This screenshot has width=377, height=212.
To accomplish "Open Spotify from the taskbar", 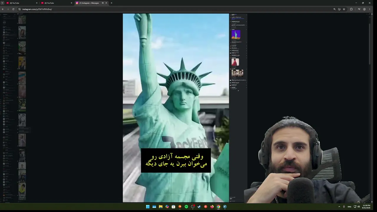I will coord(186,207).
